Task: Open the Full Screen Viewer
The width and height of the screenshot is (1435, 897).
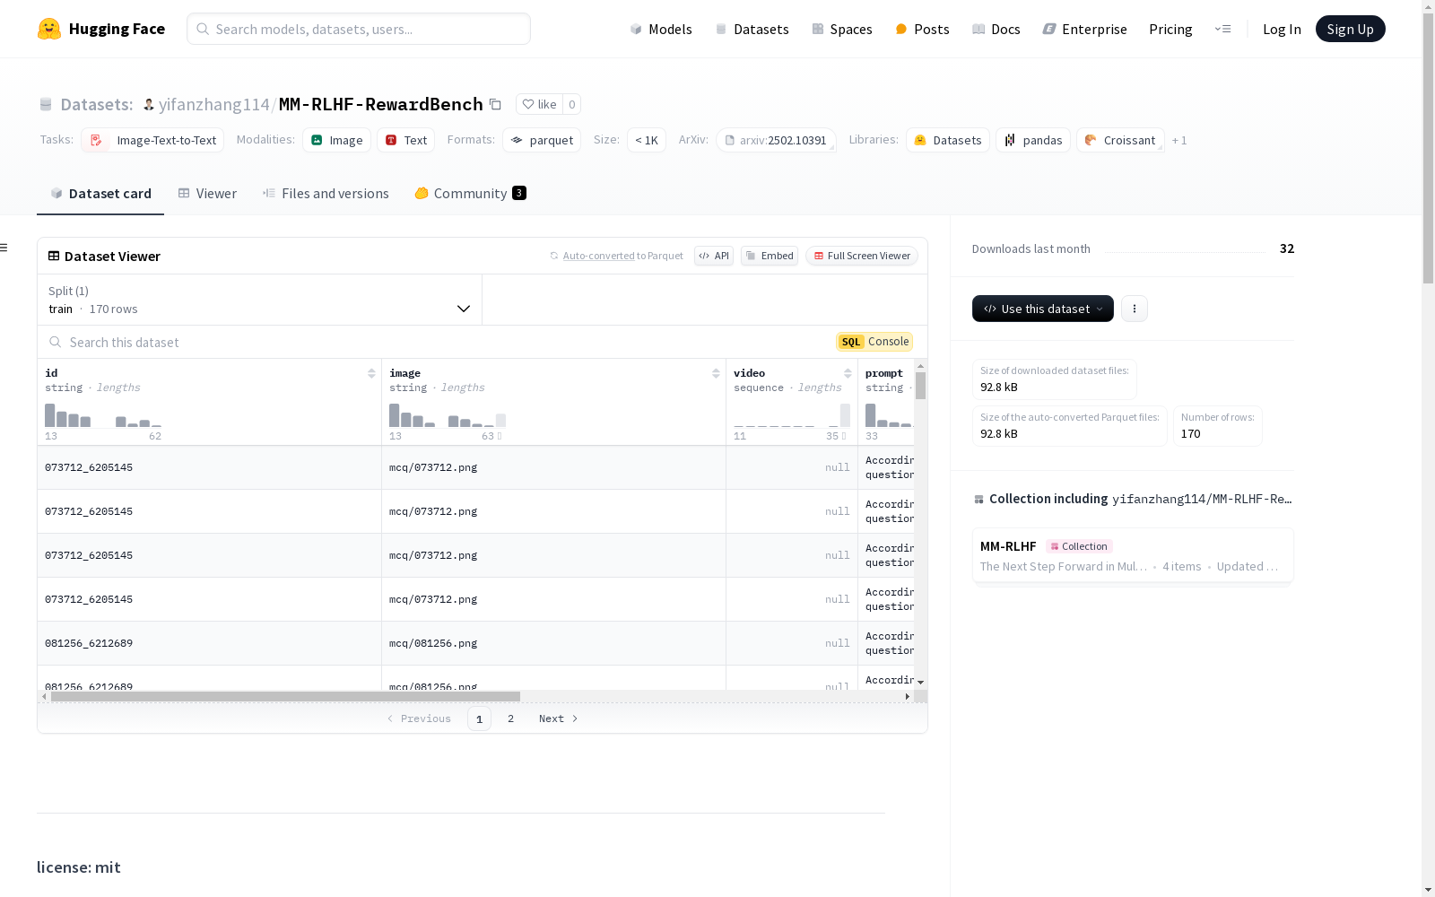Action: tap(862, 256)
